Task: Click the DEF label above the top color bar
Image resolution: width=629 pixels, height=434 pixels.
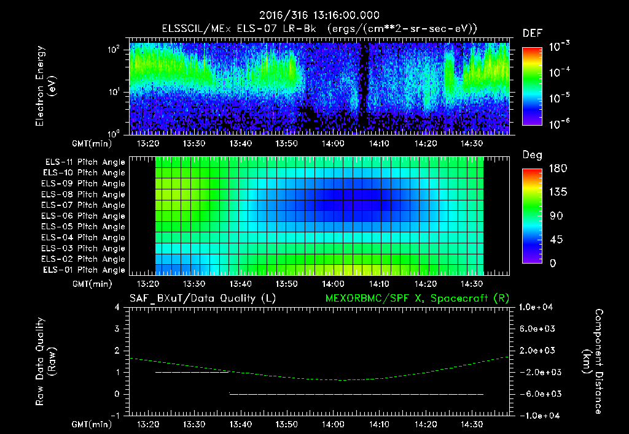Action: pos(533,34)
